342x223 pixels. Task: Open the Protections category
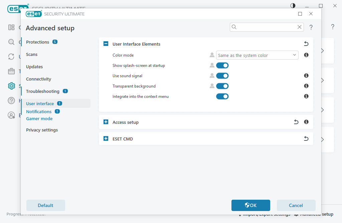point(37,42)
